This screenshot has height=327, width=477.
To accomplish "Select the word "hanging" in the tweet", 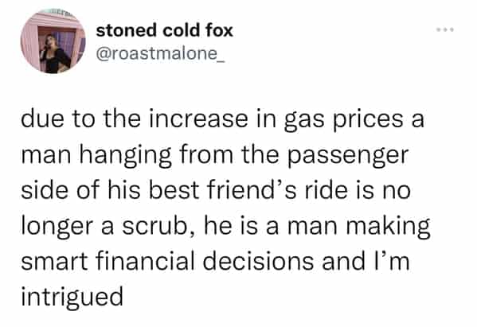I will [x=126, y=156].
